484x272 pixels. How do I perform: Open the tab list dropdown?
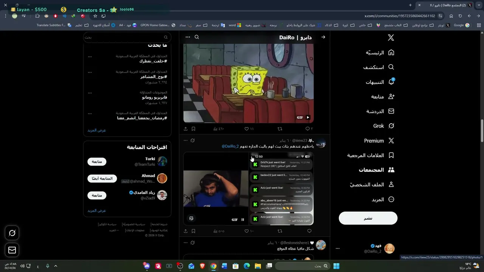pyautogui.click(x=478, y=5)
